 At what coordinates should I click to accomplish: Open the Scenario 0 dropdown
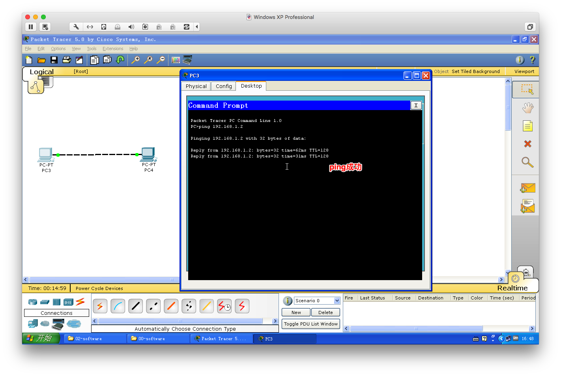[337, 301]
